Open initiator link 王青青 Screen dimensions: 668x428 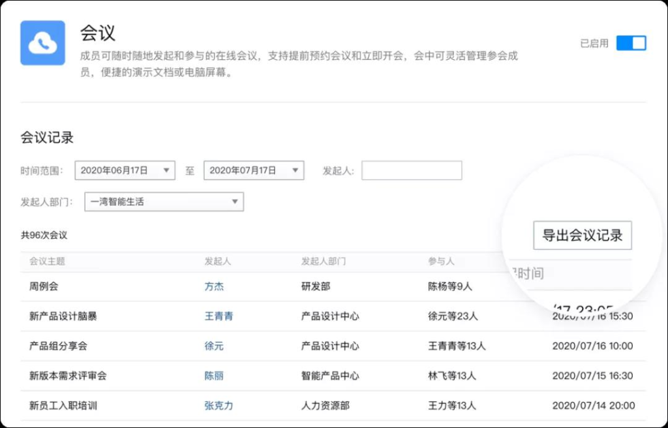coord(219,316)
